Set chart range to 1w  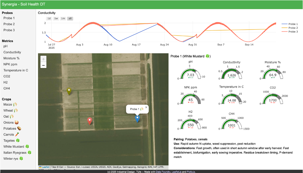pos(56,18)
